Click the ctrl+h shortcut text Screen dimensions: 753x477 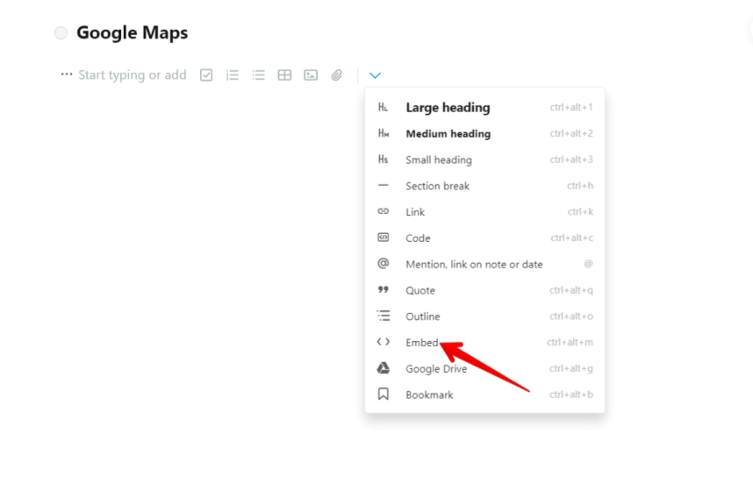click(579, 185)
